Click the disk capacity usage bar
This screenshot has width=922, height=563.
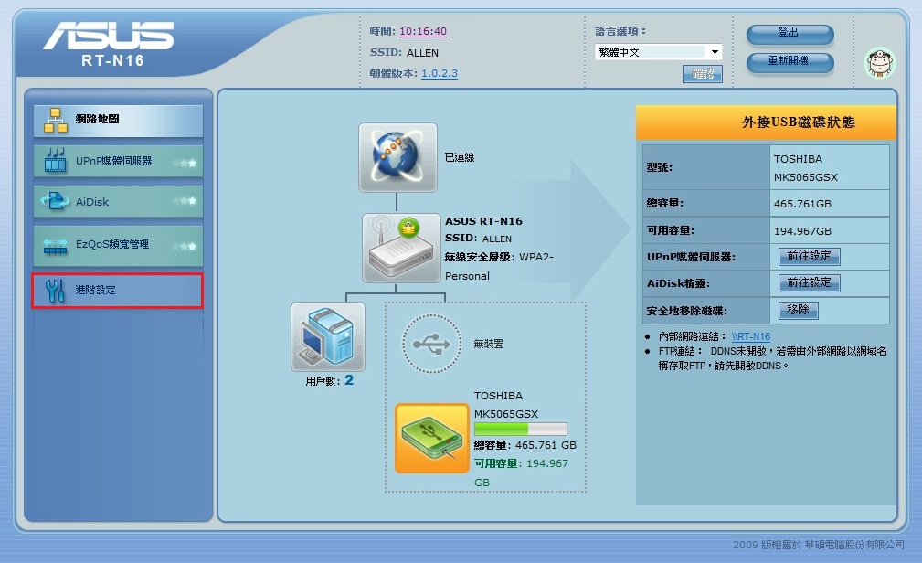pos(520,429)
